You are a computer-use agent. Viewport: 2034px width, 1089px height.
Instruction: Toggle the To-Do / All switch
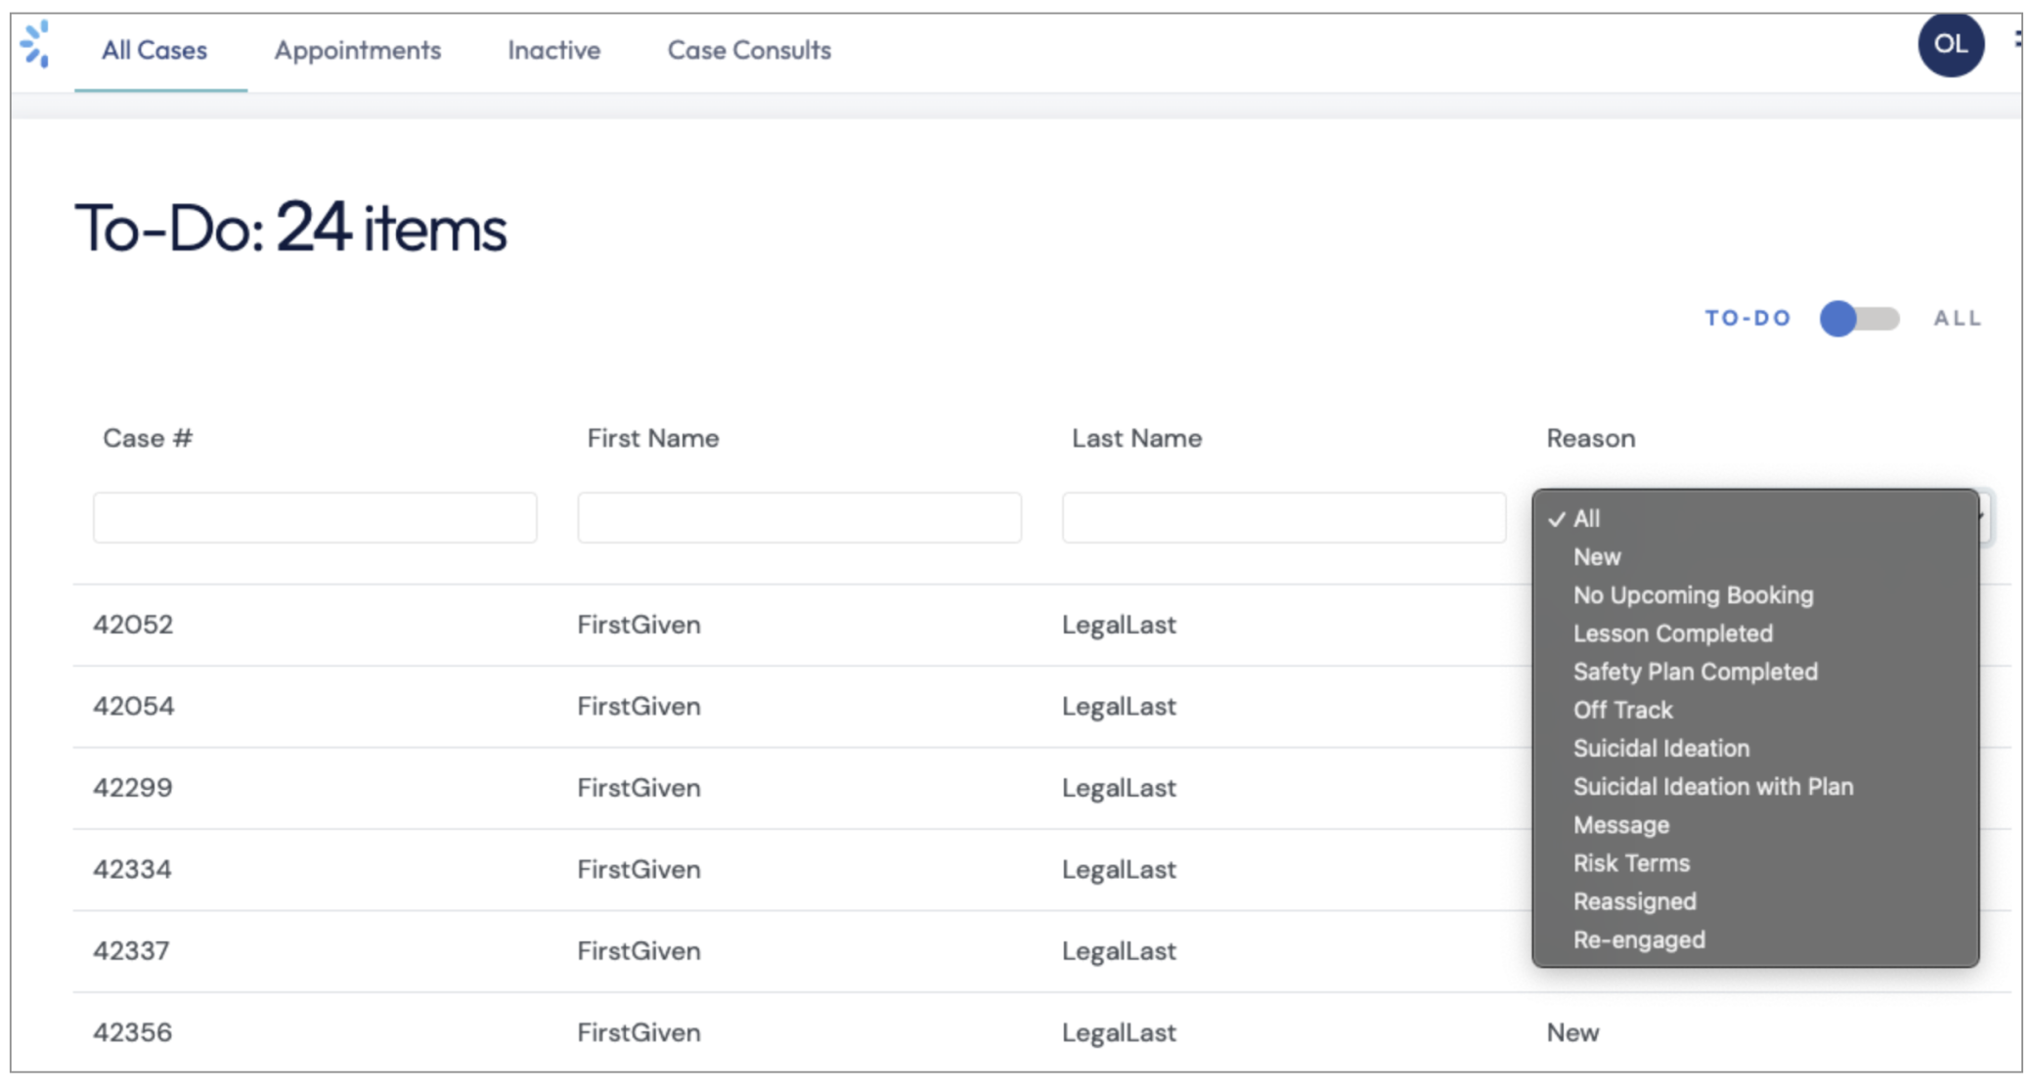pos(1858,319)
